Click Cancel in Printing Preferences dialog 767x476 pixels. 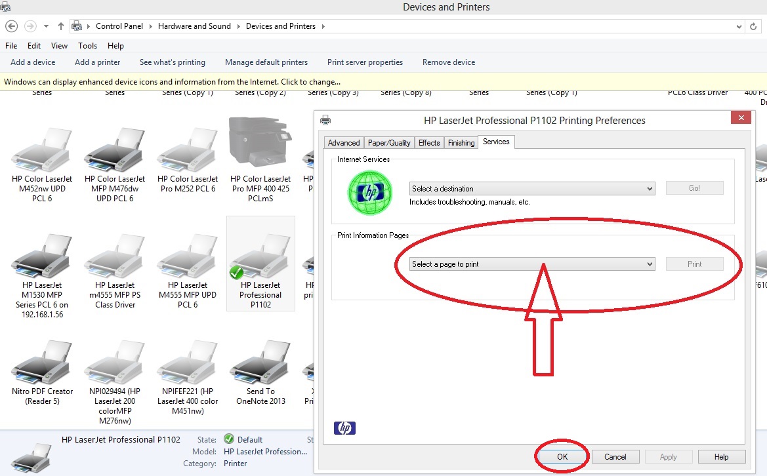[615, 457]
